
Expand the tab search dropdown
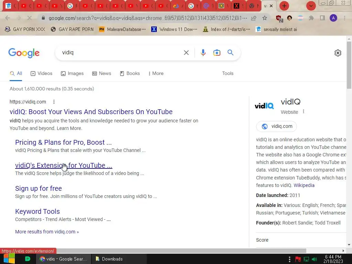pyautogui.click(x=311, y=6)
